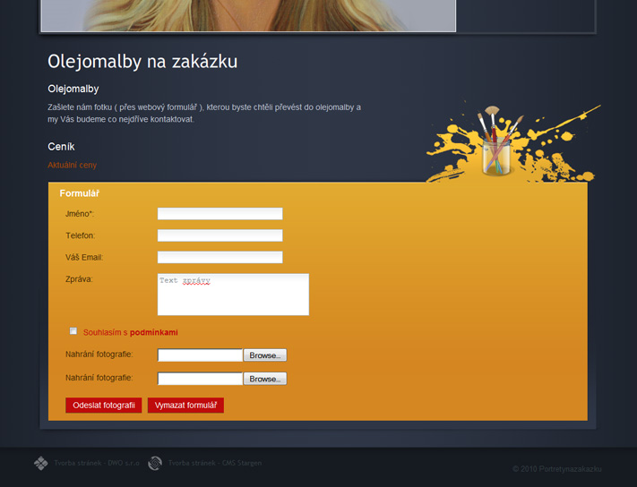Click inside the Zpráva message textarea
The image size is (637, 487).
pyautogui.click(x=233, y=295)
